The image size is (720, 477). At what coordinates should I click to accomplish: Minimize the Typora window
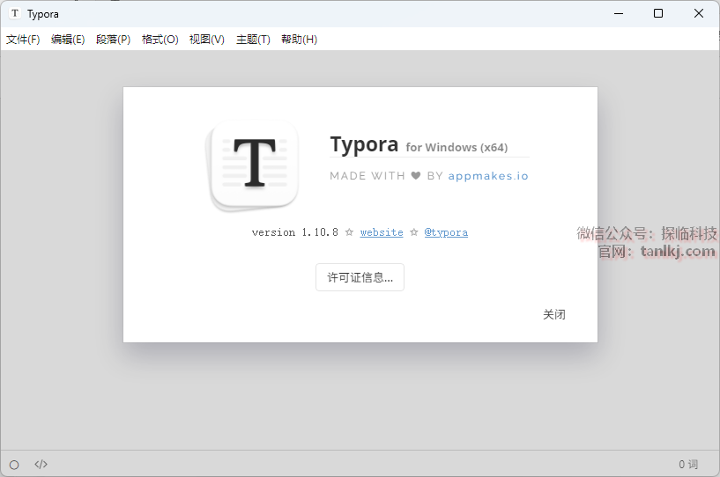(x=618, y=14)
